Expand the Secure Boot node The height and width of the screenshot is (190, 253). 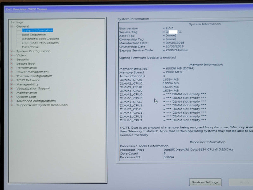point(11,64)
